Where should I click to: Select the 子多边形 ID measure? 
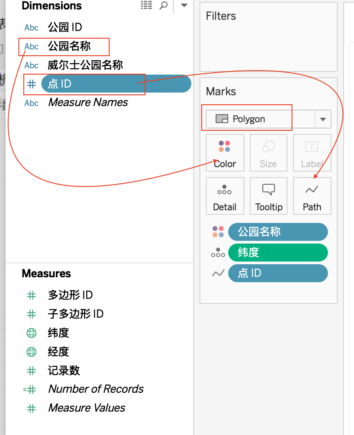pos(76,314)
